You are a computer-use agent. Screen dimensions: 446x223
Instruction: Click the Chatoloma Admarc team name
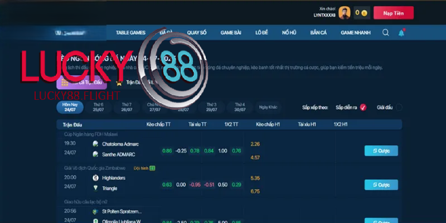coord(120,144)
